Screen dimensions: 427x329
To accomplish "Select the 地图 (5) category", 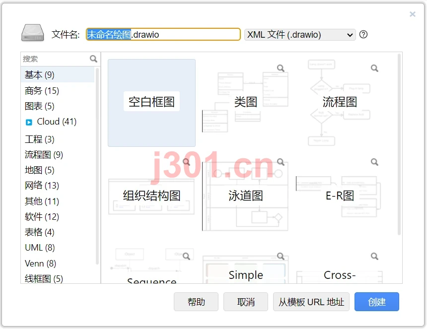I will pos(58,170).
